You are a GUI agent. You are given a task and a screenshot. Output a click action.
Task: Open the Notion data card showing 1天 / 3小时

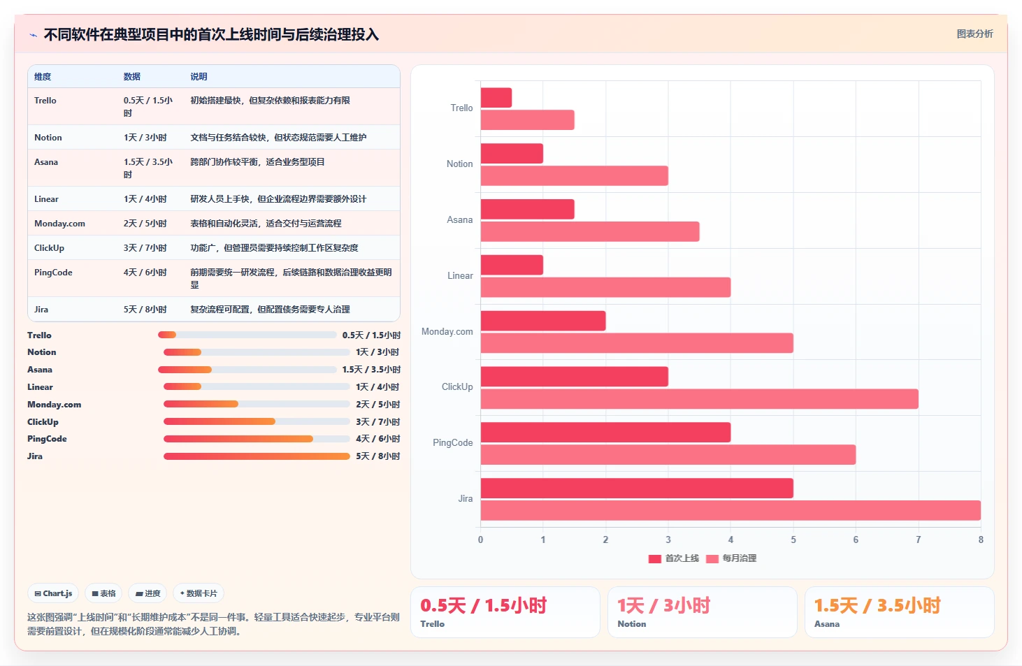point(703,612)
